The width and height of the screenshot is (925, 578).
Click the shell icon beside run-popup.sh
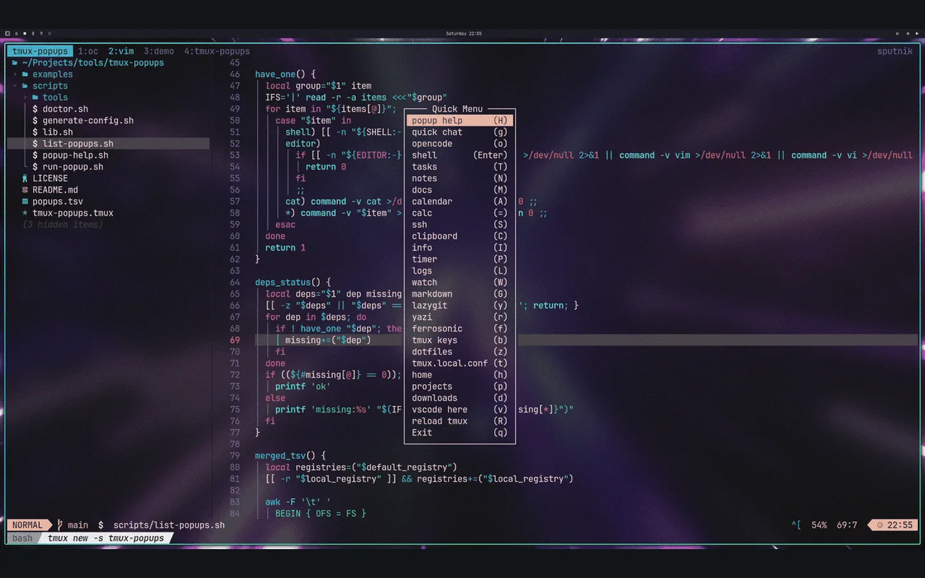(35, 167)
